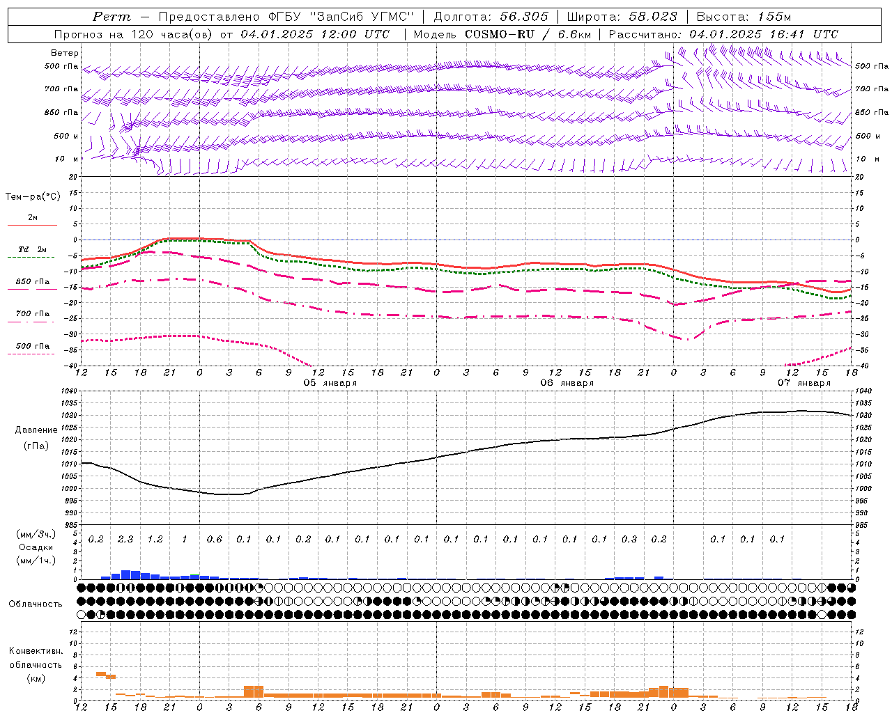Click the "0.3" precipitation amount value
The width and height of the screenshot is (892, 713).
629,539
